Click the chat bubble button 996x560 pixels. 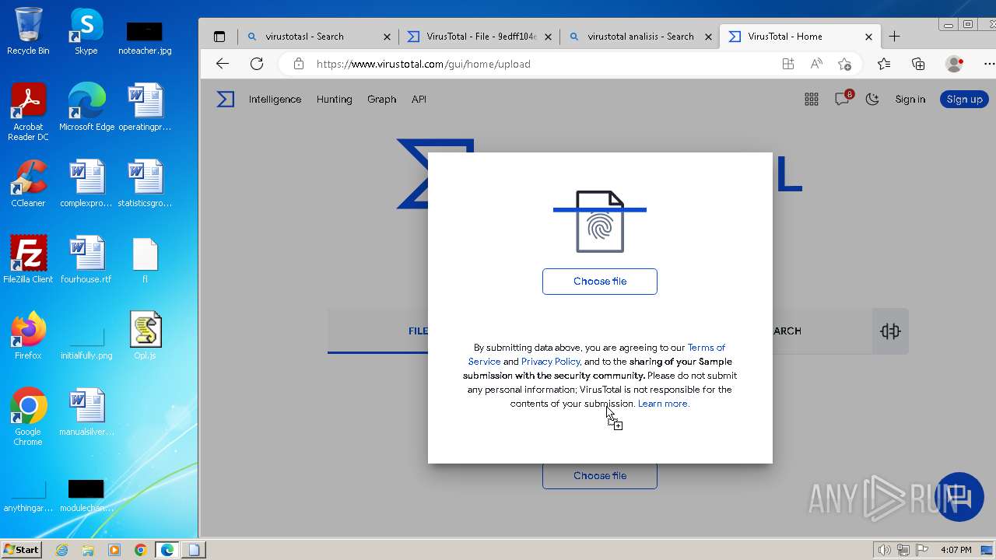click(x=959, y=496)
